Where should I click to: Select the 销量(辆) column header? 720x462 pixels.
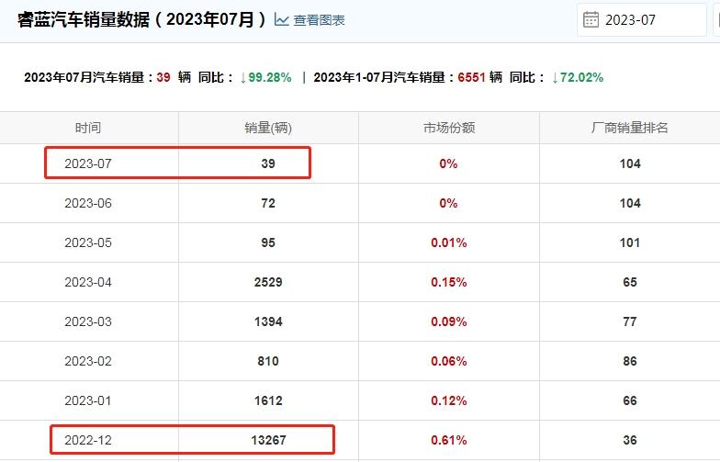(x=268, y=128)
